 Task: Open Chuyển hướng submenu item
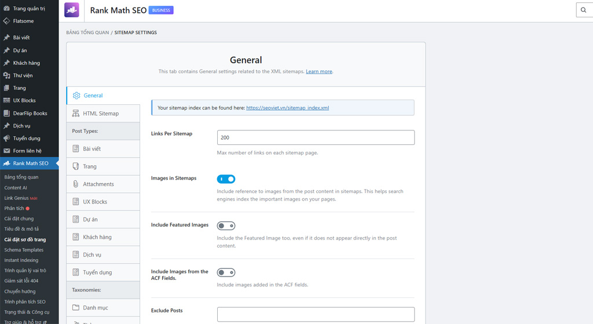pos(20,291)
